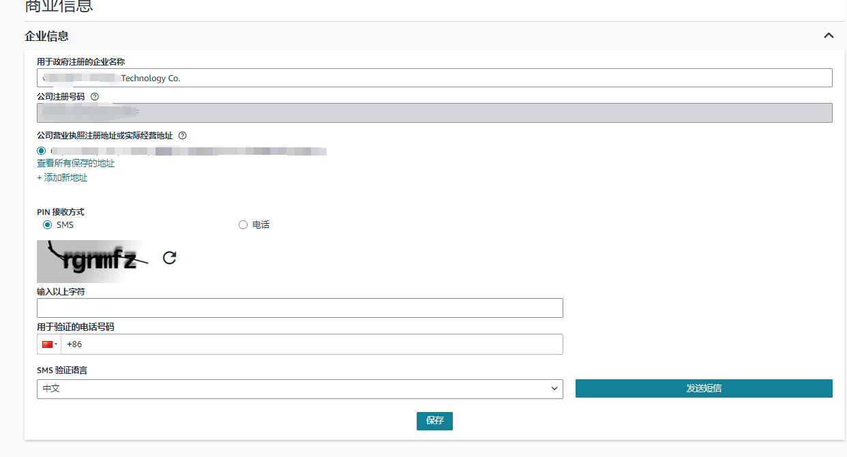Click the rgnmfz captcha image
This screenshot has width=847, height=457.
pyautogui.click(x=93, y=261)
